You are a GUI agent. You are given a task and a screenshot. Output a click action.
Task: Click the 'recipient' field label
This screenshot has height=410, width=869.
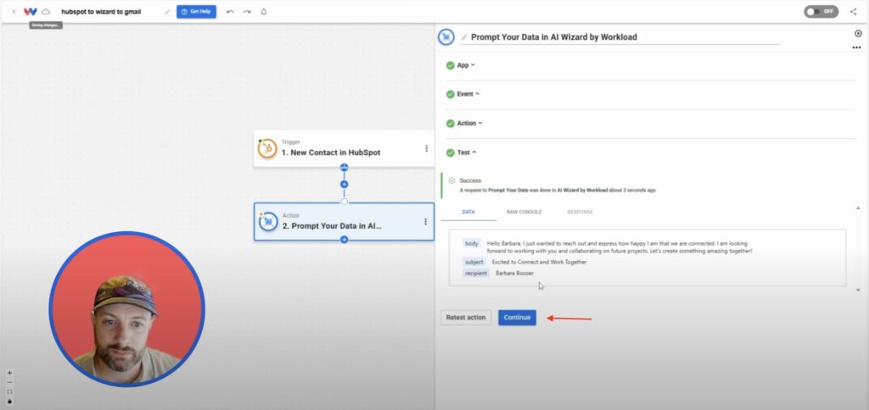pos(476,274)
